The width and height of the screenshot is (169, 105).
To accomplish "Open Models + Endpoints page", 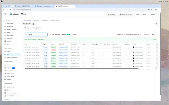I will click(12, 29).
